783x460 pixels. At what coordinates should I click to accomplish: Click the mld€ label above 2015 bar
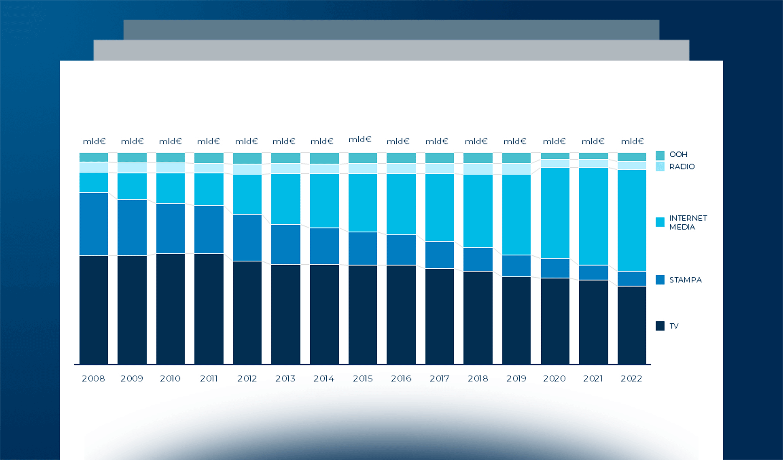(360, 139)
